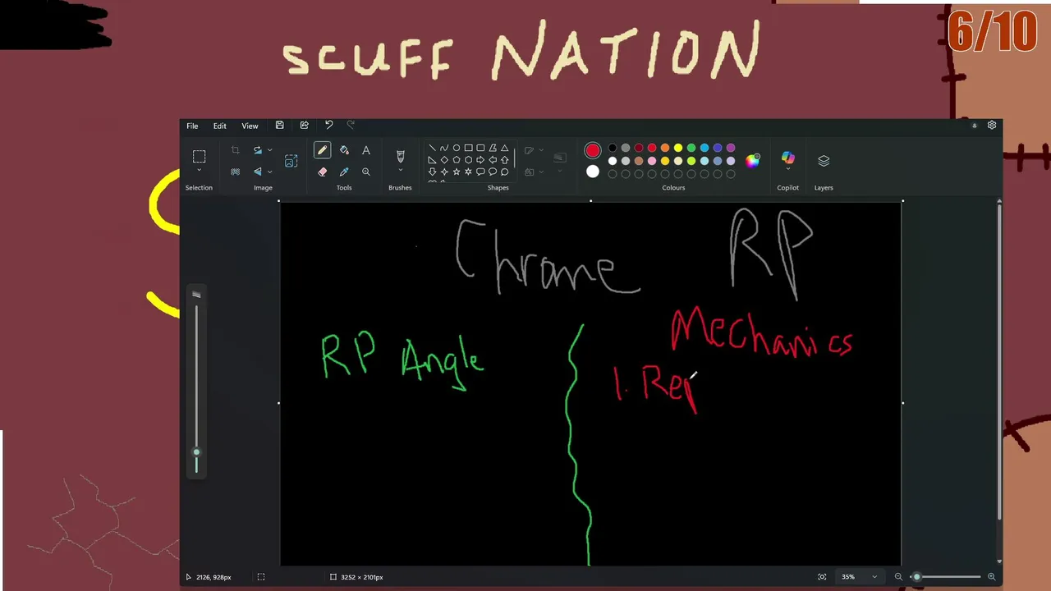Open the 35% zoom level dropdown
Image resolution: width=1051 pixels, height=591 pixels.
[x=859, y=577]
